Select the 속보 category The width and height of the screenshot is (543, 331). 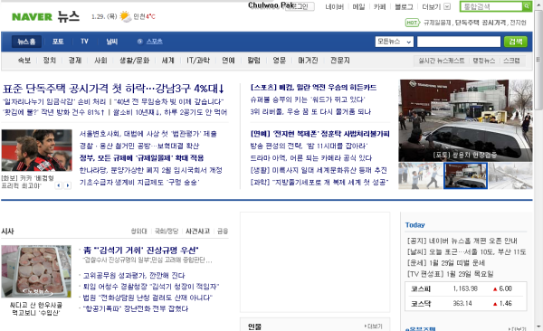point(24,61)
